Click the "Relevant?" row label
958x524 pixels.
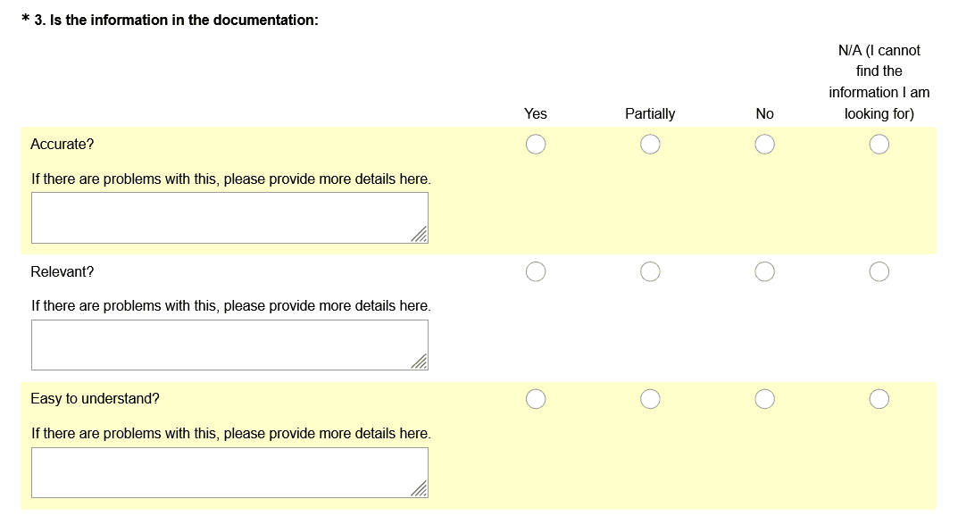click(62, 271)
